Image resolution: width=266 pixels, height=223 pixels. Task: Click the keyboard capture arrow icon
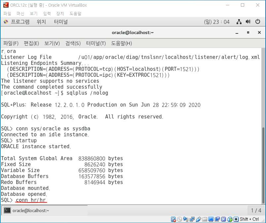pos(236,219)
